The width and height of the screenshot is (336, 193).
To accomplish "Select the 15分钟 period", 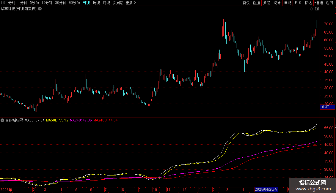I will point(47,3).
